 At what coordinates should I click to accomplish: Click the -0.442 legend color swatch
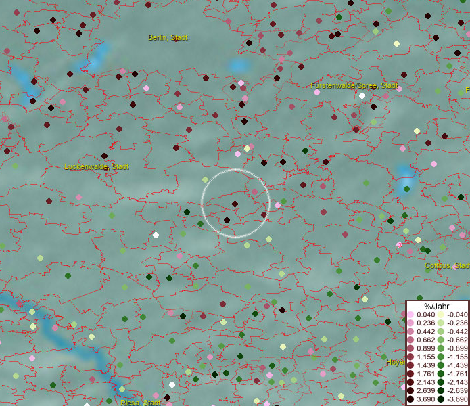[x=441, y=332]
